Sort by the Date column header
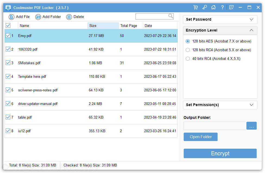Screen dimensions: 265x173 click(x=160, y=26)
